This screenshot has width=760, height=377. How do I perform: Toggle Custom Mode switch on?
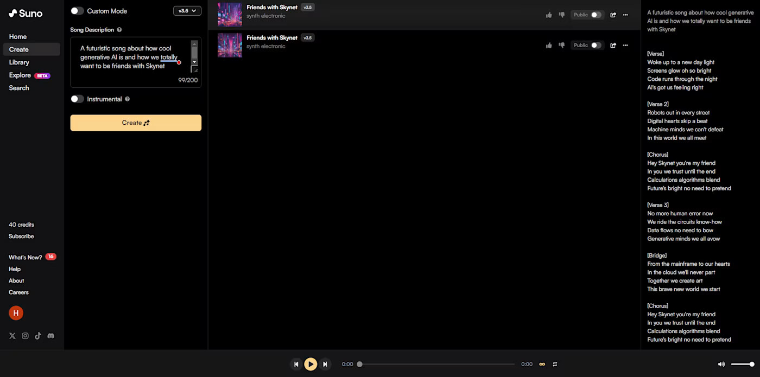[78, 11]
